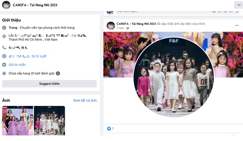Viewport: 243px width, 141px height.
Task: Click the star rating icon
Action: 4,73
